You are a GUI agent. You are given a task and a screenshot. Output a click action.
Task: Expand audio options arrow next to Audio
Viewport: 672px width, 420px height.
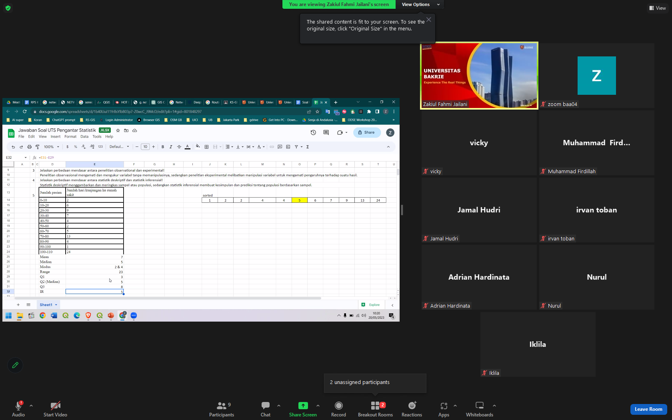click(x=31, y=406)
